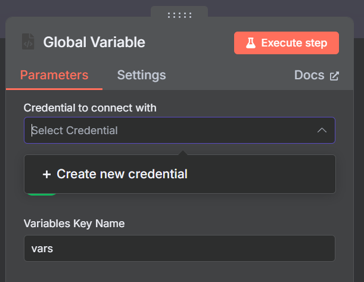Open the Docs link
364x282 pixels.
316,75
